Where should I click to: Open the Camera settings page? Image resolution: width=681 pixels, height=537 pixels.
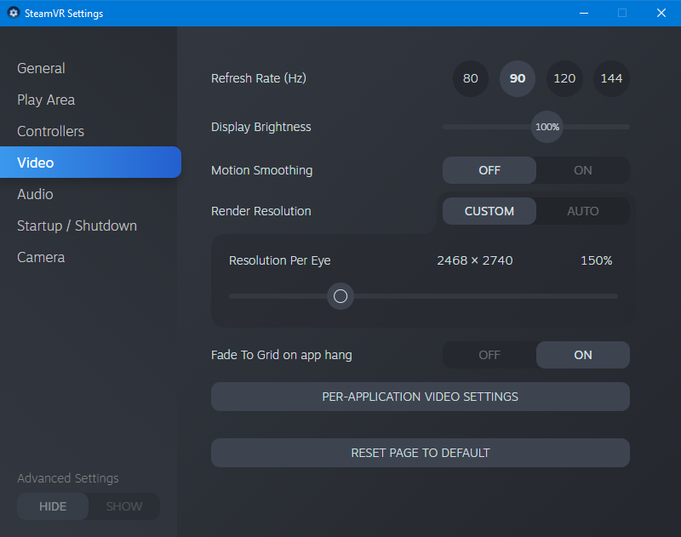point(41,257)
